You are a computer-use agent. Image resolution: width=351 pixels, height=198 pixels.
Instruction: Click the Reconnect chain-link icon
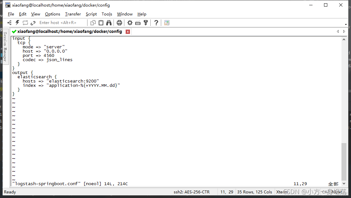pos(33,23)
